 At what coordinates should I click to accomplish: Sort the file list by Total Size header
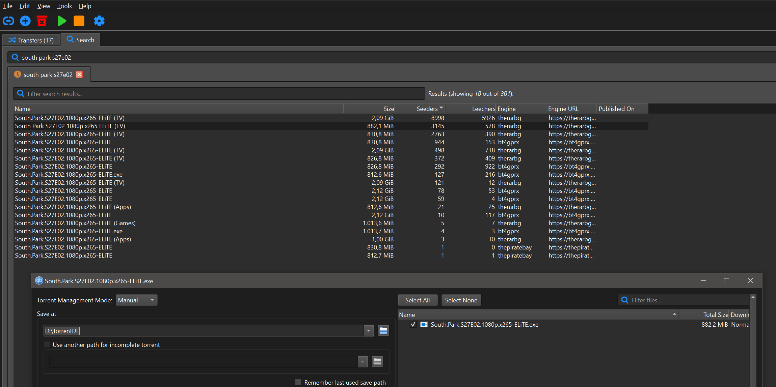click(704, 315)
